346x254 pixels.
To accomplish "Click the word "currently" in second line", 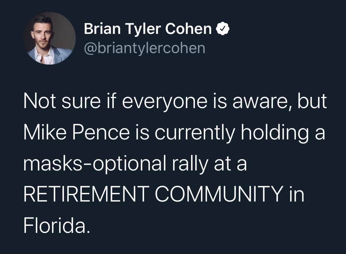I will coord(195,133).
